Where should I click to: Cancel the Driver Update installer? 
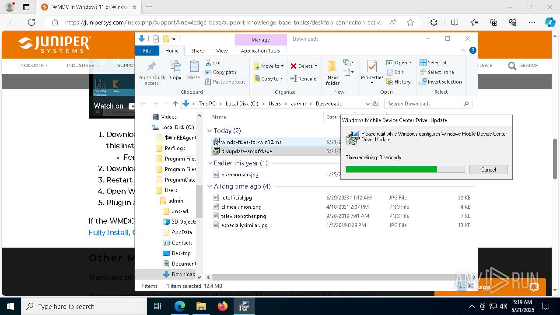click(488, 170)
